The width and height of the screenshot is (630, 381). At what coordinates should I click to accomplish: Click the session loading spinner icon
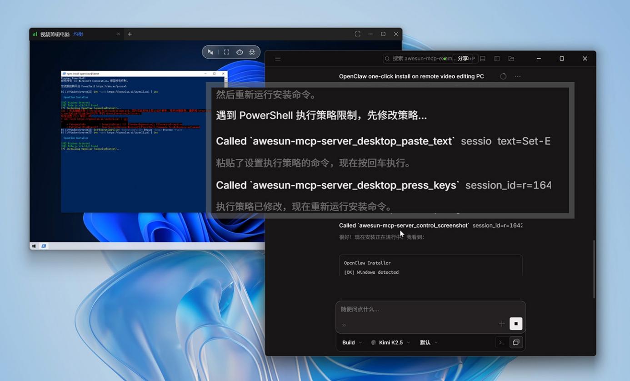[x=503, y=76]
